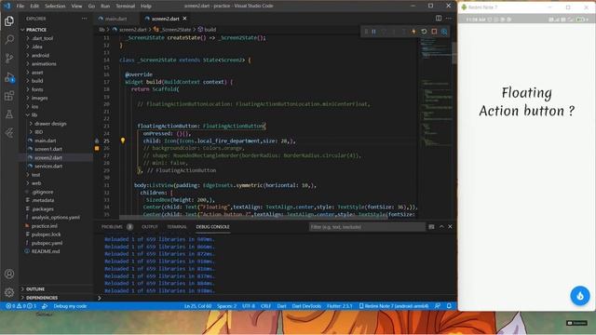Image resolution: width=596 pixels, height=335 pixels.
Task: Open the Search view in activity bar
Action: click(x=9, y=39)
